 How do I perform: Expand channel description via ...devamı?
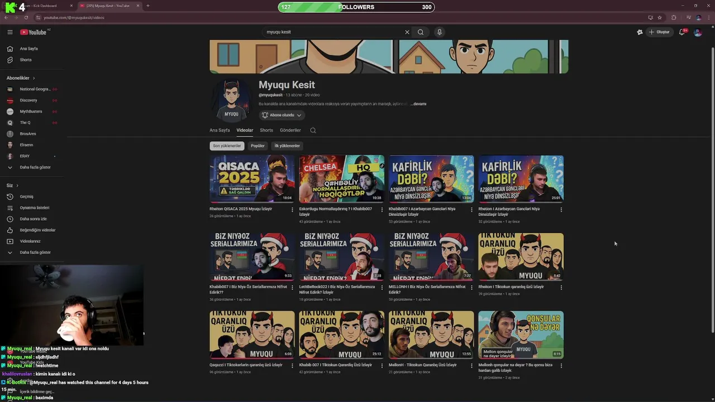[418, 104]
